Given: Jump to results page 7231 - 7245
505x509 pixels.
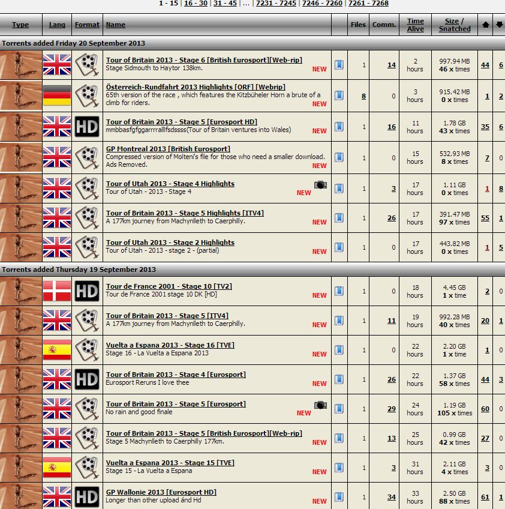Looking at the screenshot, I should [x=276, y=3].
